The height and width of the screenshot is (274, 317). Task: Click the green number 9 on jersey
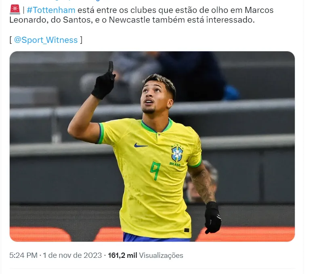tap(155, 171)
